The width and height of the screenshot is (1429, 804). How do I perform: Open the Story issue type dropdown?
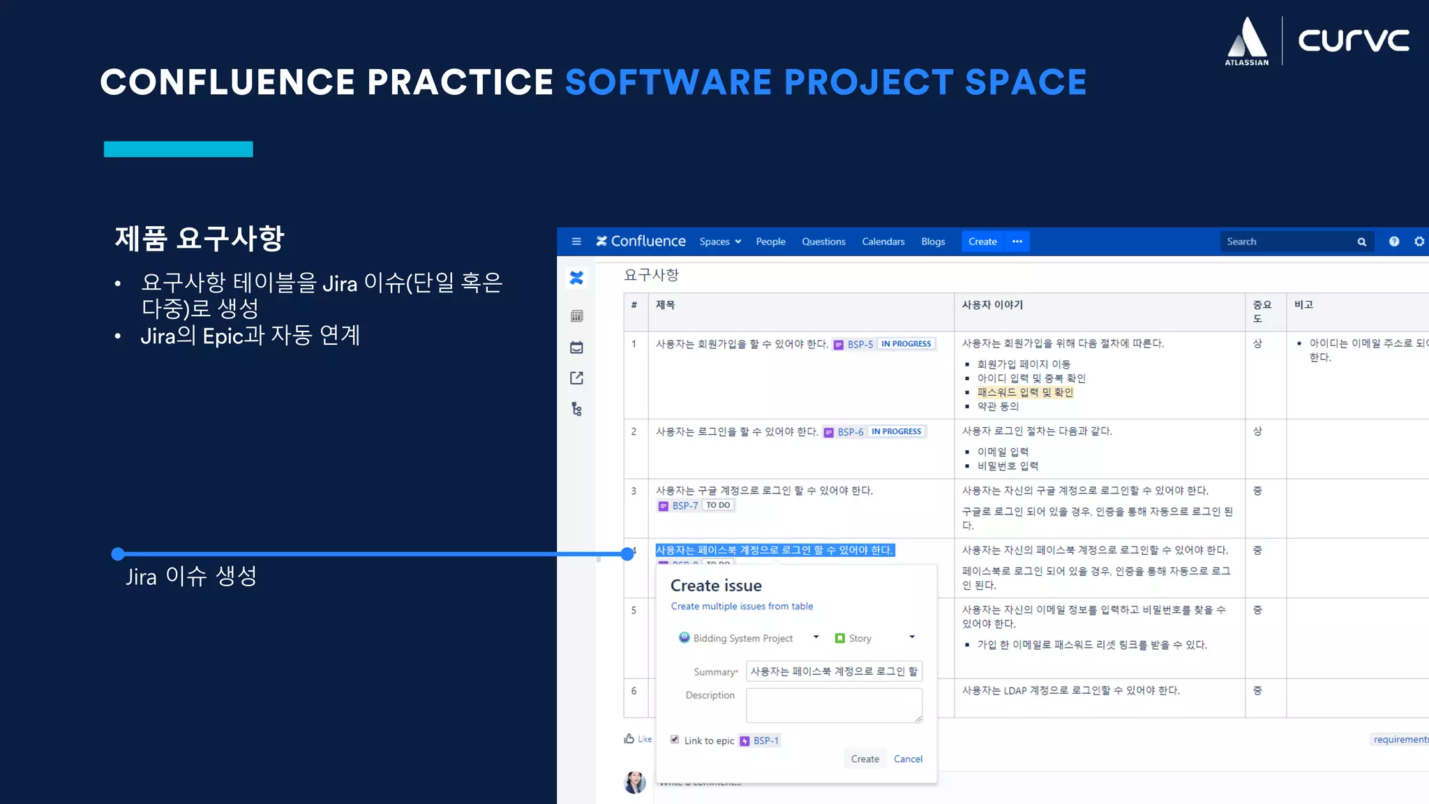(874, 638)
